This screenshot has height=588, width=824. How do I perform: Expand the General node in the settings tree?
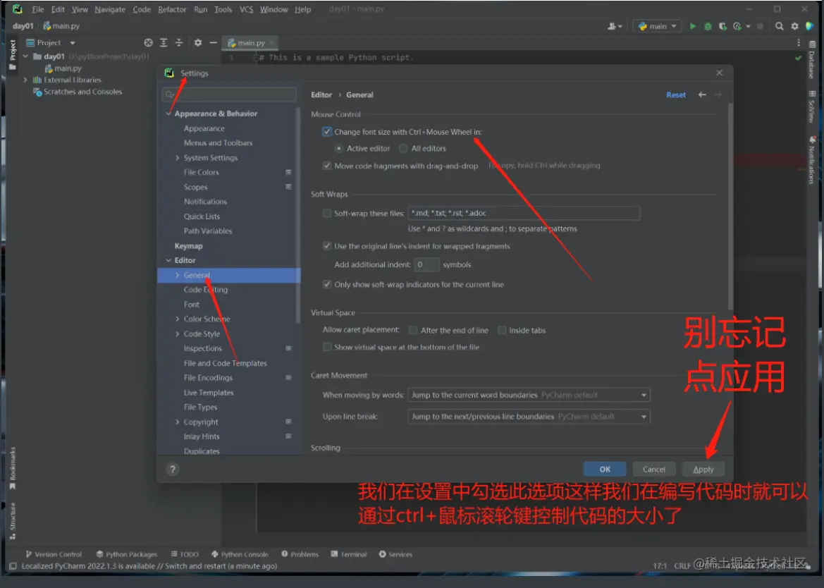pyautogui.click(x=178, y=275)
